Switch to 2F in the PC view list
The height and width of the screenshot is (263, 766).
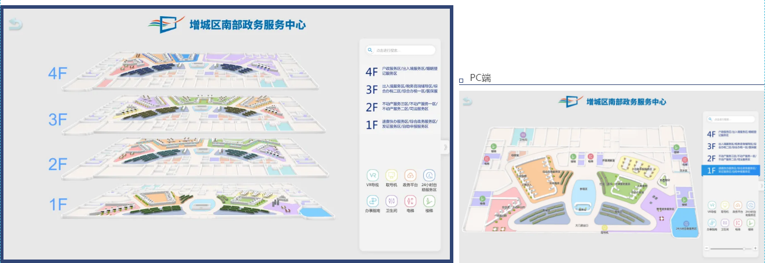731,158
